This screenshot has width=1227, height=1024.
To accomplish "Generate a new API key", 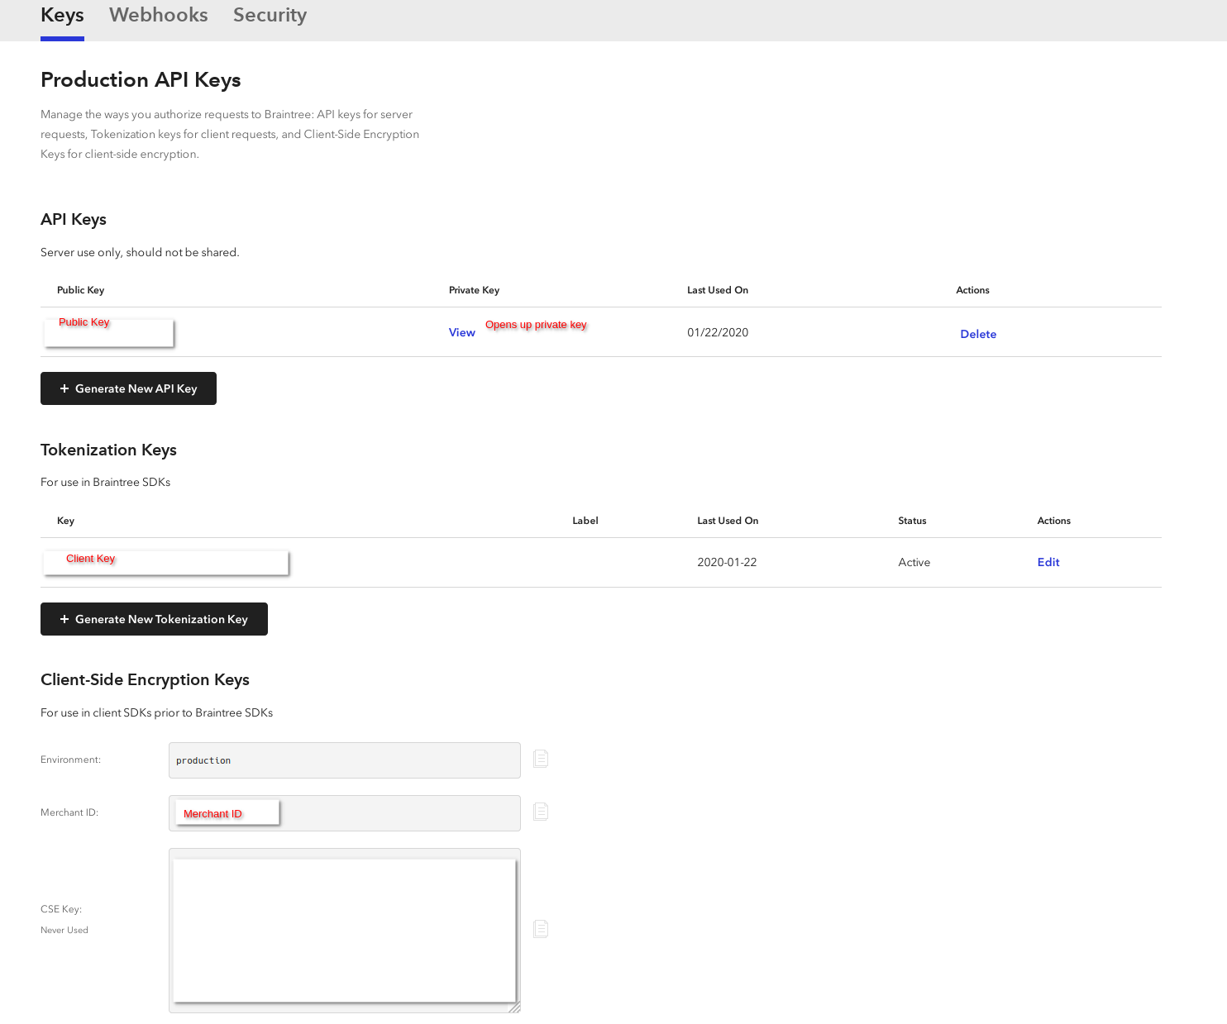I will click(128, 388).
